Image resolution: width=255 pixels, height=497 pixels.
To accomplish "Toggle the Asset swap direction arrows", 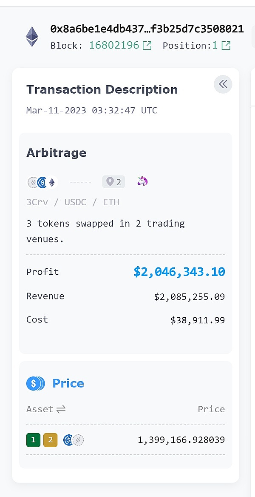I will [x=61, y=409].
